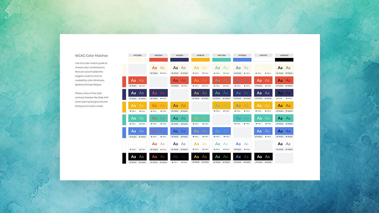Viewport: 379px width, 213px height.
Task: Pick the yellow vertical swatch beside fourth grid row
Action: click(x=124, y=107)
